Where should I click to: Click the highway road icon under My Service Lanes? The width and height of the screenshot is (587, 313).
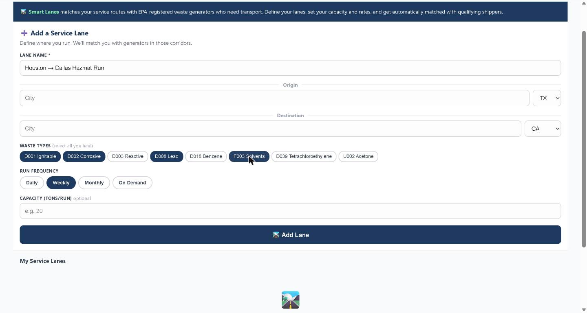click(x=290, y=300)
